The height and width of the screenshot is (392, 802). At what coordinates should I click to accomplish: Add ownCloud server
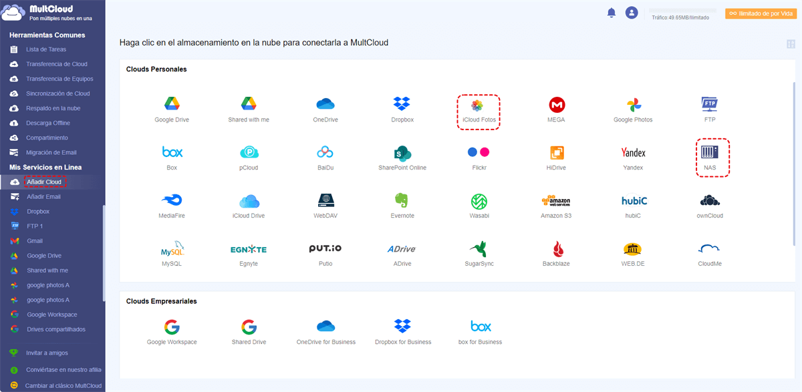click(710, 206)
